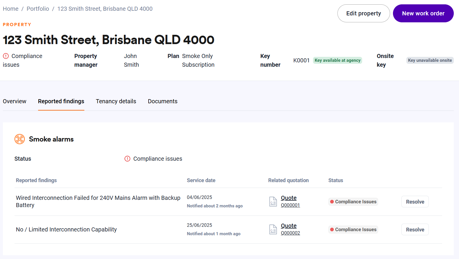Resolve the Wired Interconnection Failed finding
Screen dimensions: 459x259
415,202
